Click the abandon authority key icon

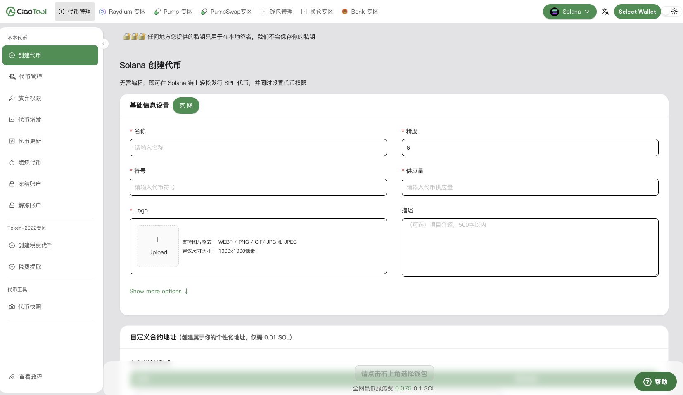(12, 98)
